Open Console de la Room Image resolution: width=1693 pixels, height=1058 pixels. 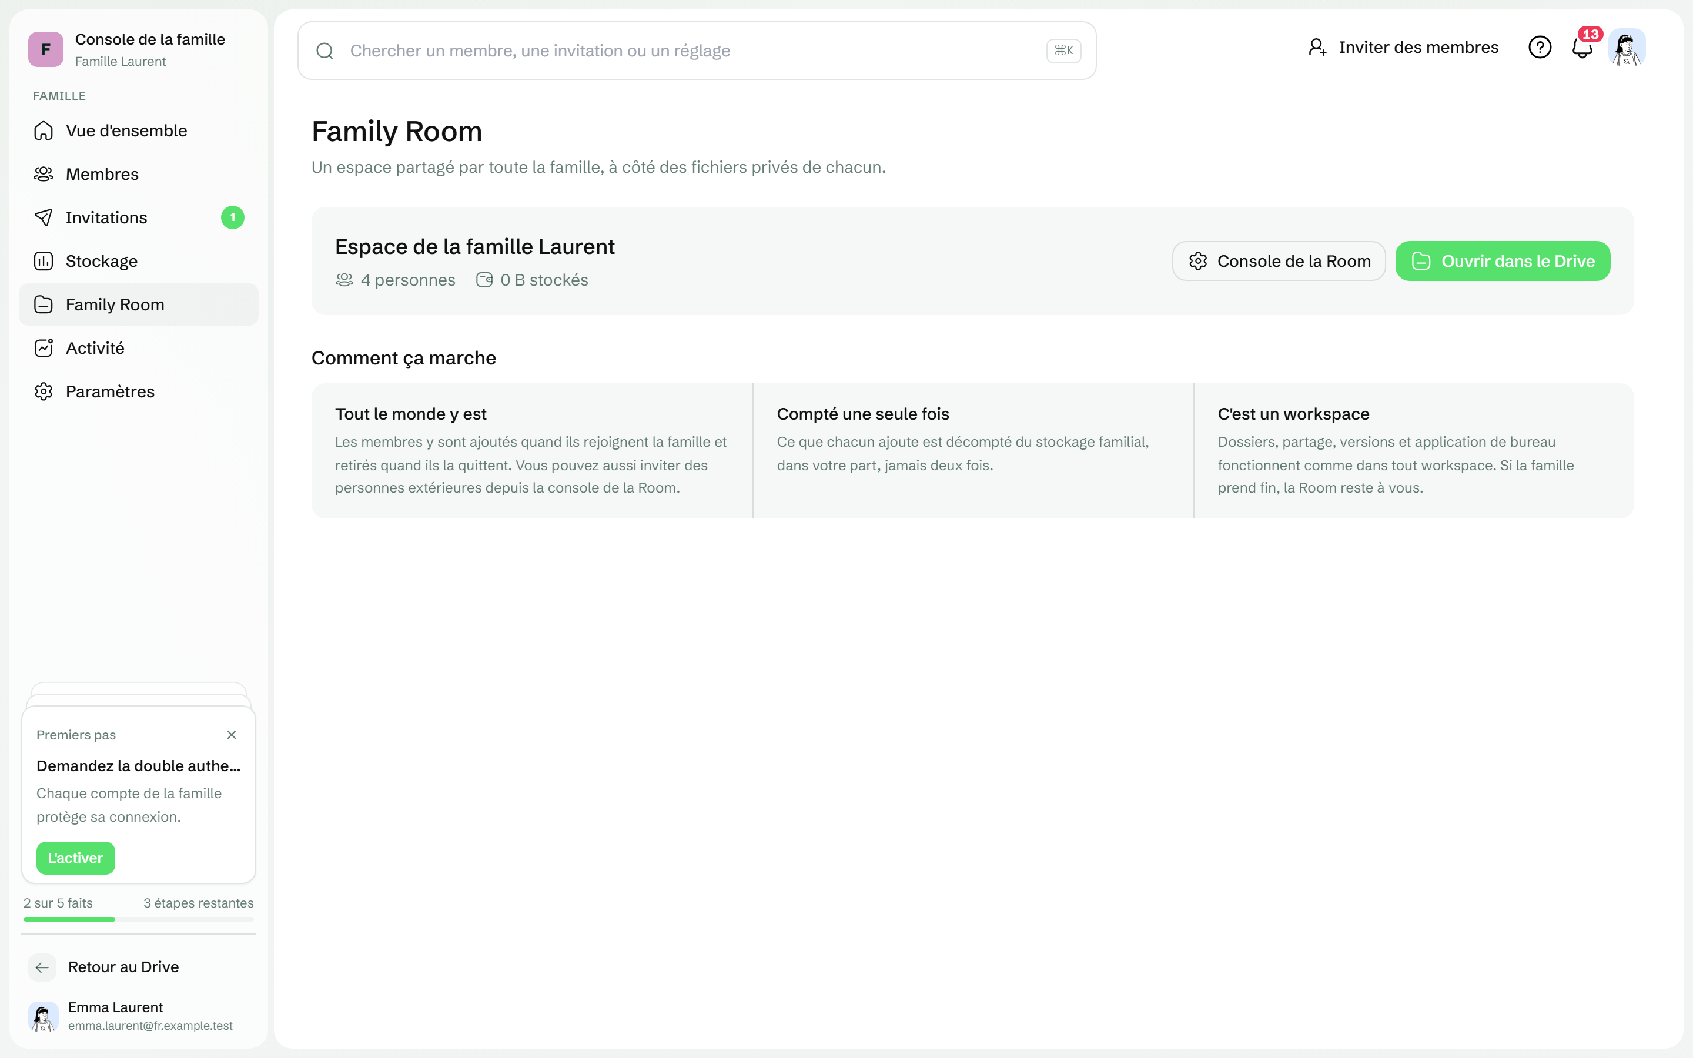[1279, 261]
